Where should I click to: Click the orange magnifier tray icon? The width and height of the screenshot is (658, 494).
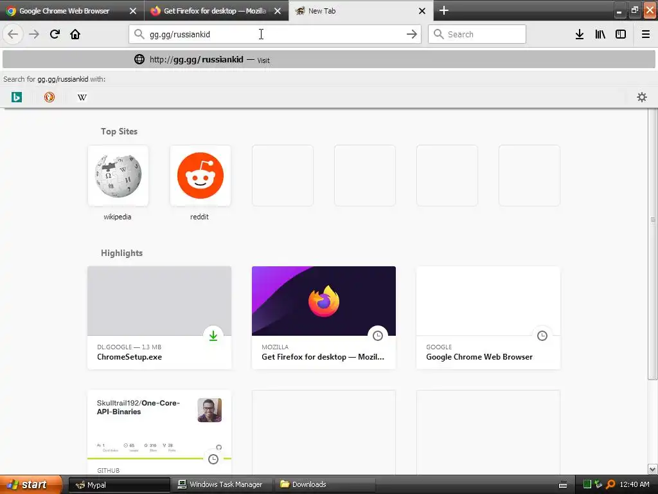pos(610,484)
